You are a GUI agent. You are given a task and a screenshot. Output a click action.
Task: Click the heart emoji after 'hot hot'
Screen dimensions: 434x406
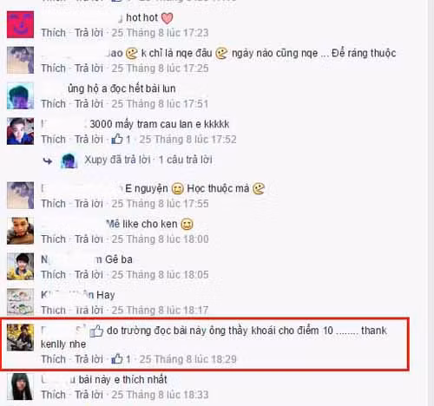(167, 18)
